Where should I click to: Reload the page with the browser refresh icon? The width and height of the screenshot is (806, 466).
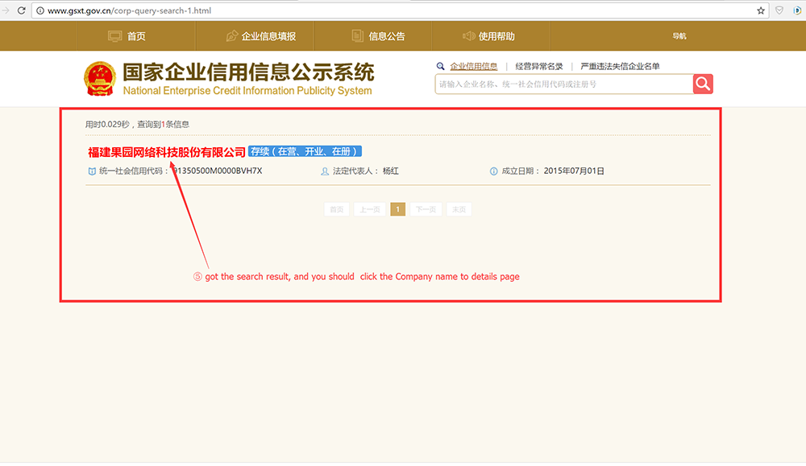(x=22, y=10)
